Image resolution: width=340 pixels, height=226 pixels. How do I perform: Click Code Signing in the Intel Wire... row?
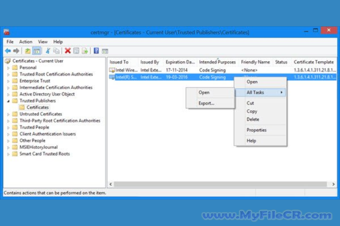(x=212, y=70)
